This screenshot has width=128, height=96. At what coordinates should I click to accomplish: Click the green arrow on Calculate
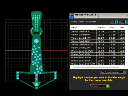point(108,86)
